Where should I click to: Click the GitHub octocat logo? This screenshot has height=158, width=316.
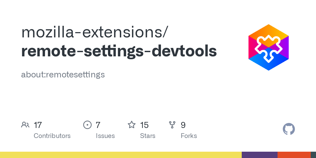click(289, 129)
